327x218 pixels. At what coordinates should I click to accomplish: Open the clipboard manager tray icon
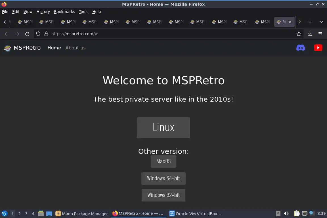pyautogui.click(x=297, y=213)
